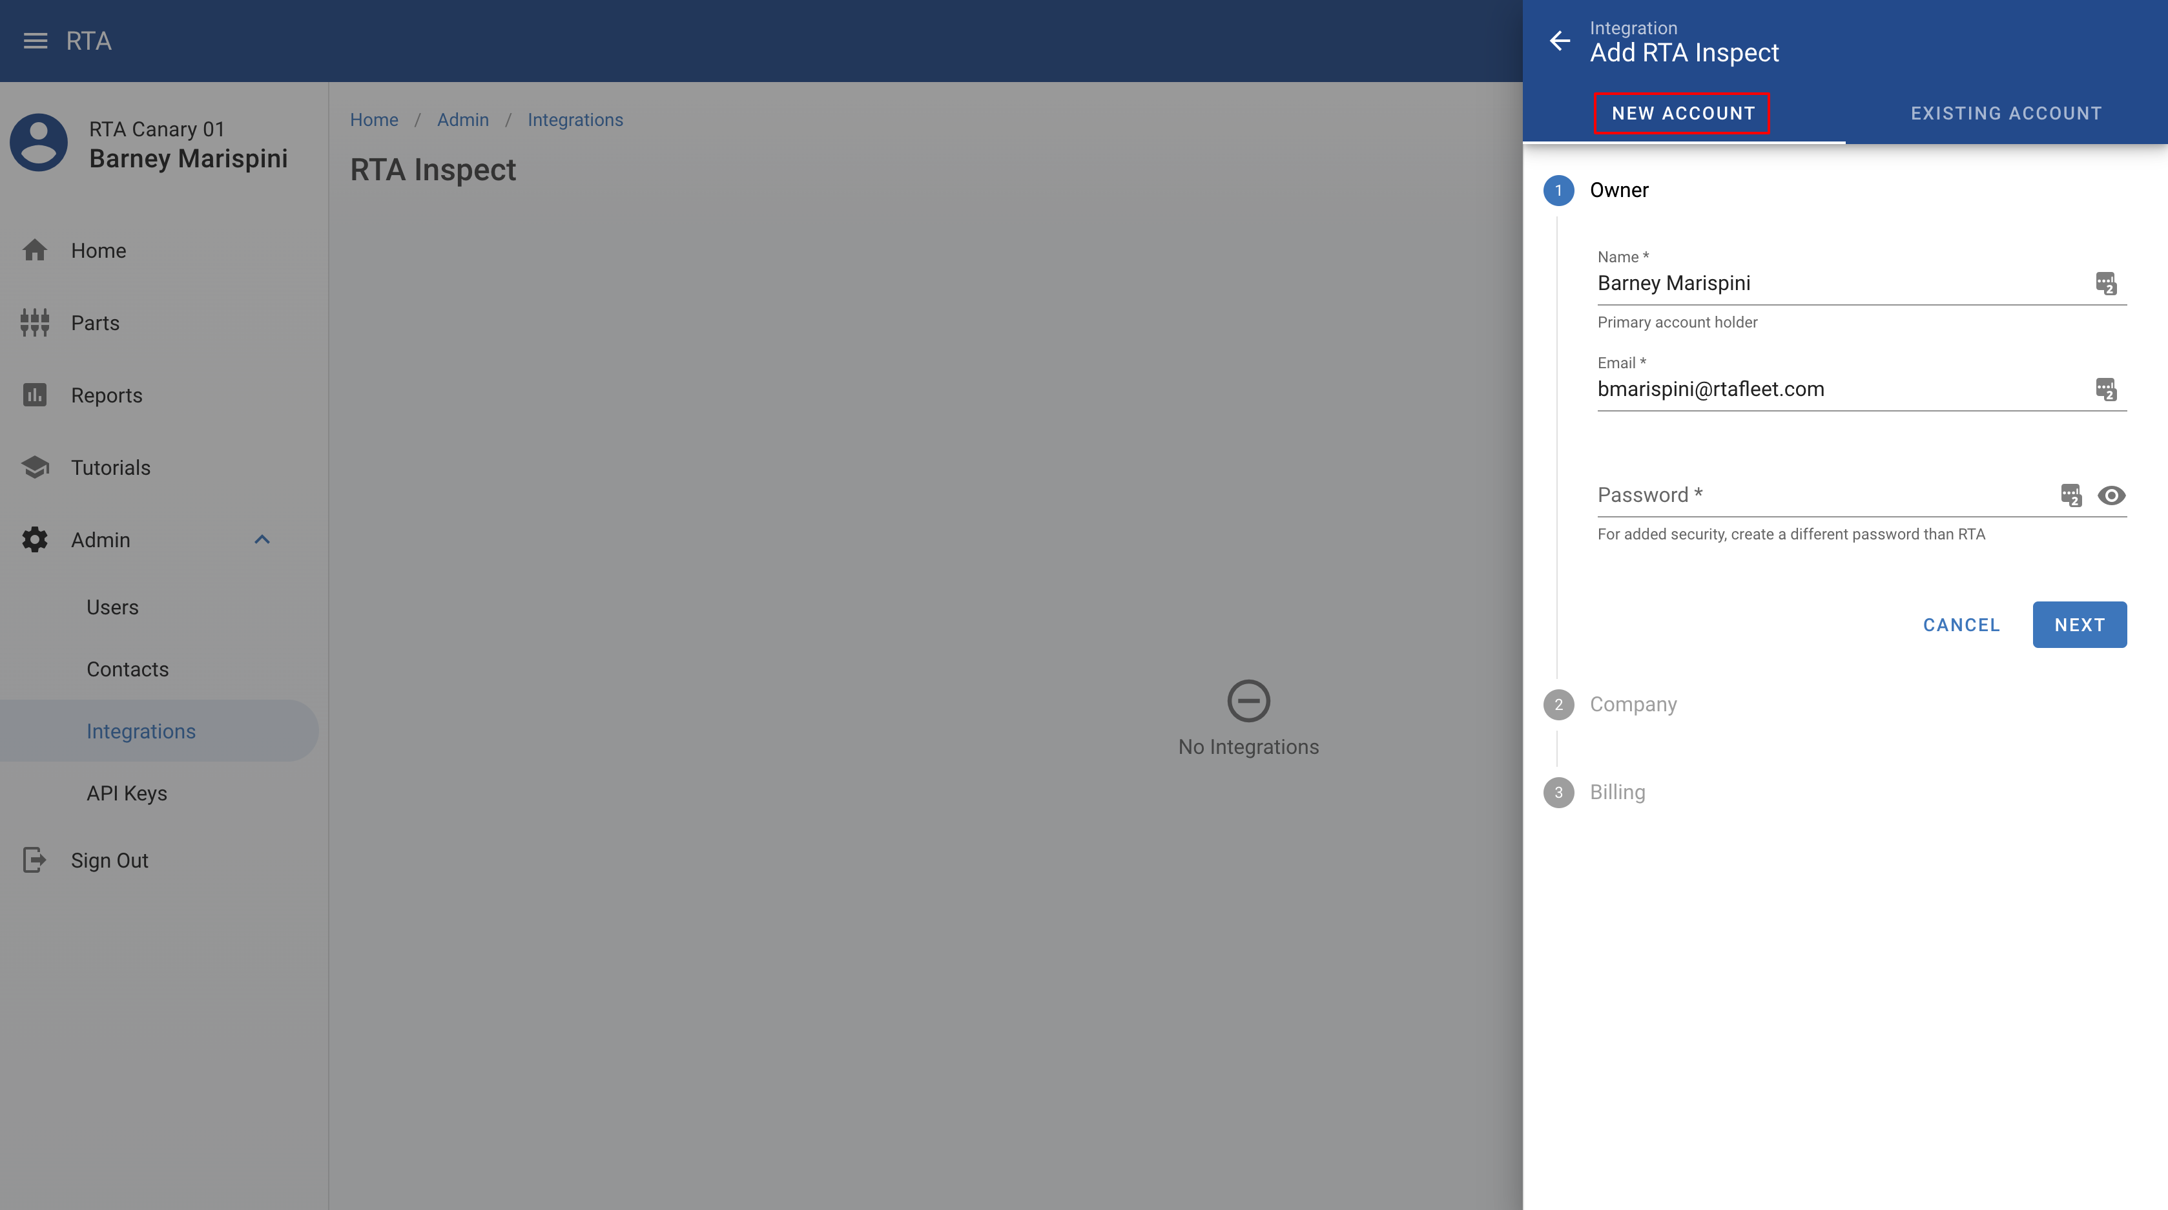Expand the Company step
Viewport: 2168px width, 1210px height.
click(x=1633, y=704)
